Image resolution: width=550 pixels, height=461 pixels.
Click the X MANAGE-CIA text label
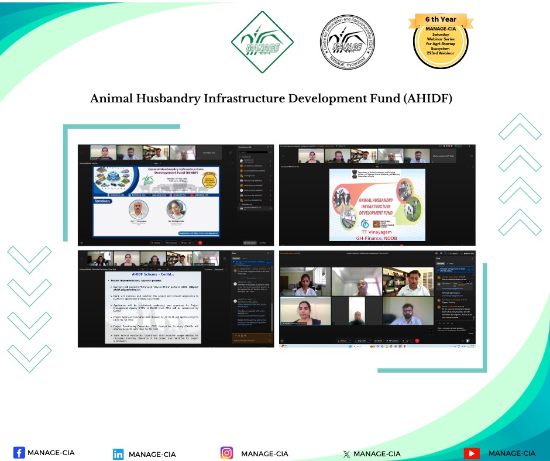[377, 453]
